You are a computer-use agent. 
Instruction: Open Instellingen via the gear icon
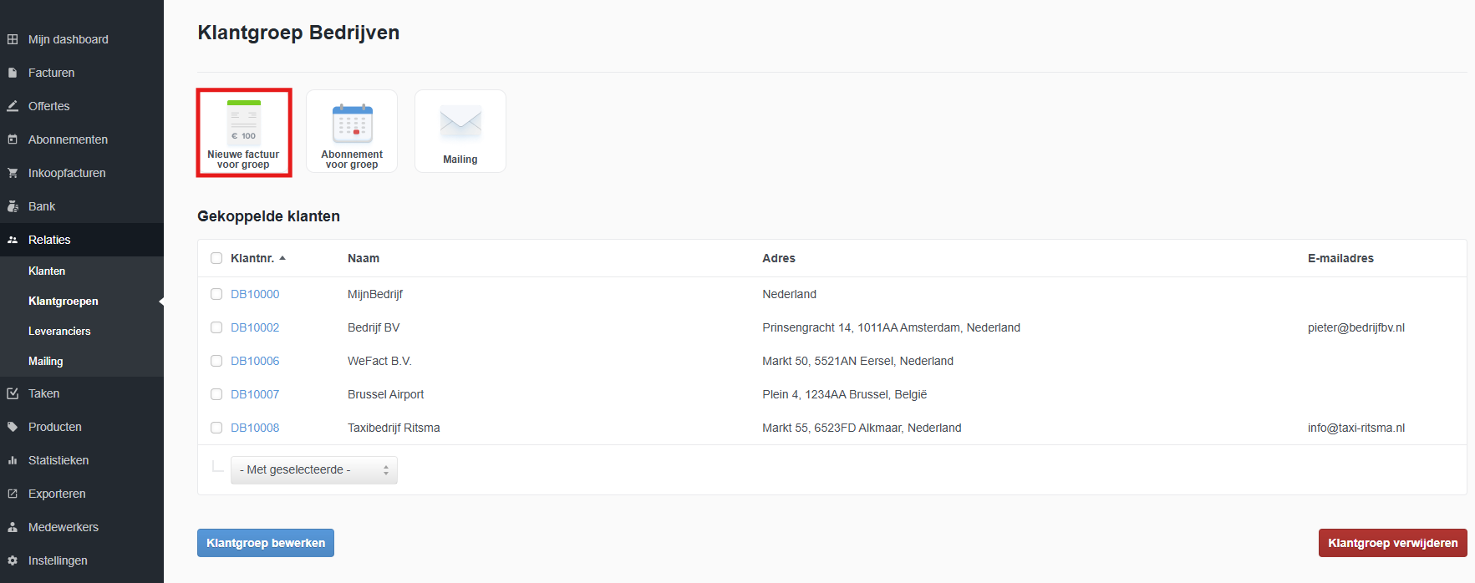pyautogui.click(x=13, y=560)
